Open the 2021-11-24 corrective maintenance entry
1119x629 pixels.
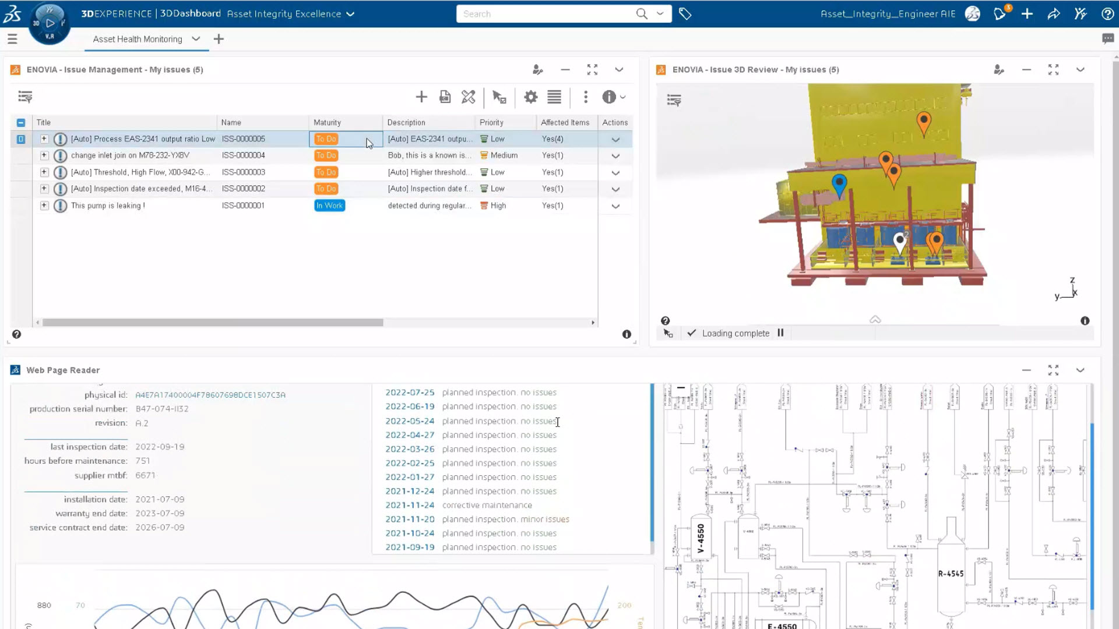click(x=410, y=506)
